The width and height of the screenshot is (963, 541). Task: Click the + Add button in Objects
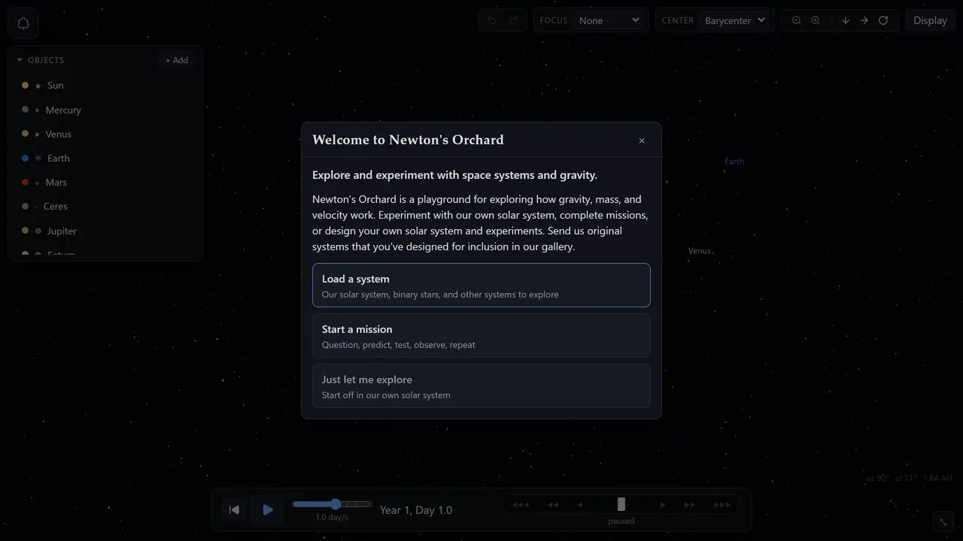pos(177,60)
